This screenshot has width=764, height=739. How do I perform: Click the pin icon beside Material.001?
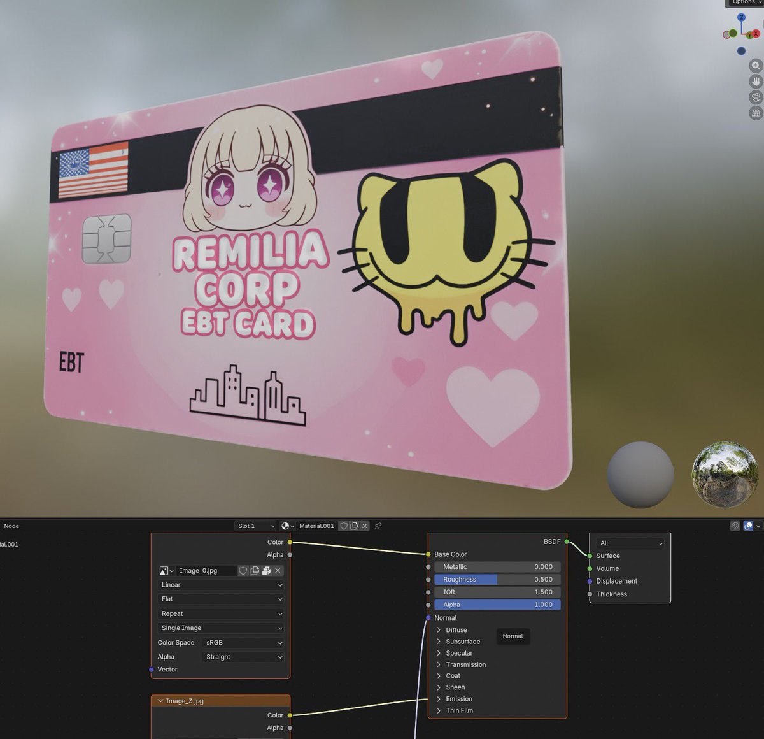pyautogui.click(x=378, y=526)
